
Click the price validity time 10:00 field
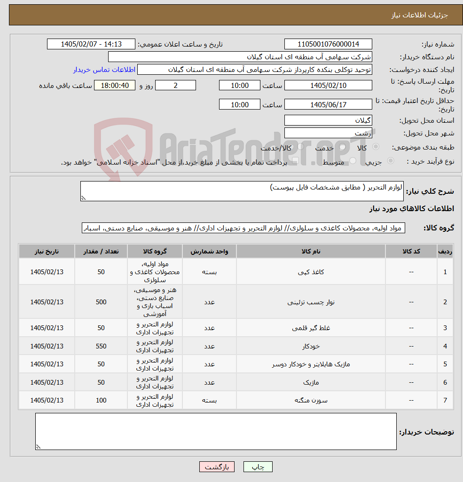pyautogui.click(x=240, y=104)
